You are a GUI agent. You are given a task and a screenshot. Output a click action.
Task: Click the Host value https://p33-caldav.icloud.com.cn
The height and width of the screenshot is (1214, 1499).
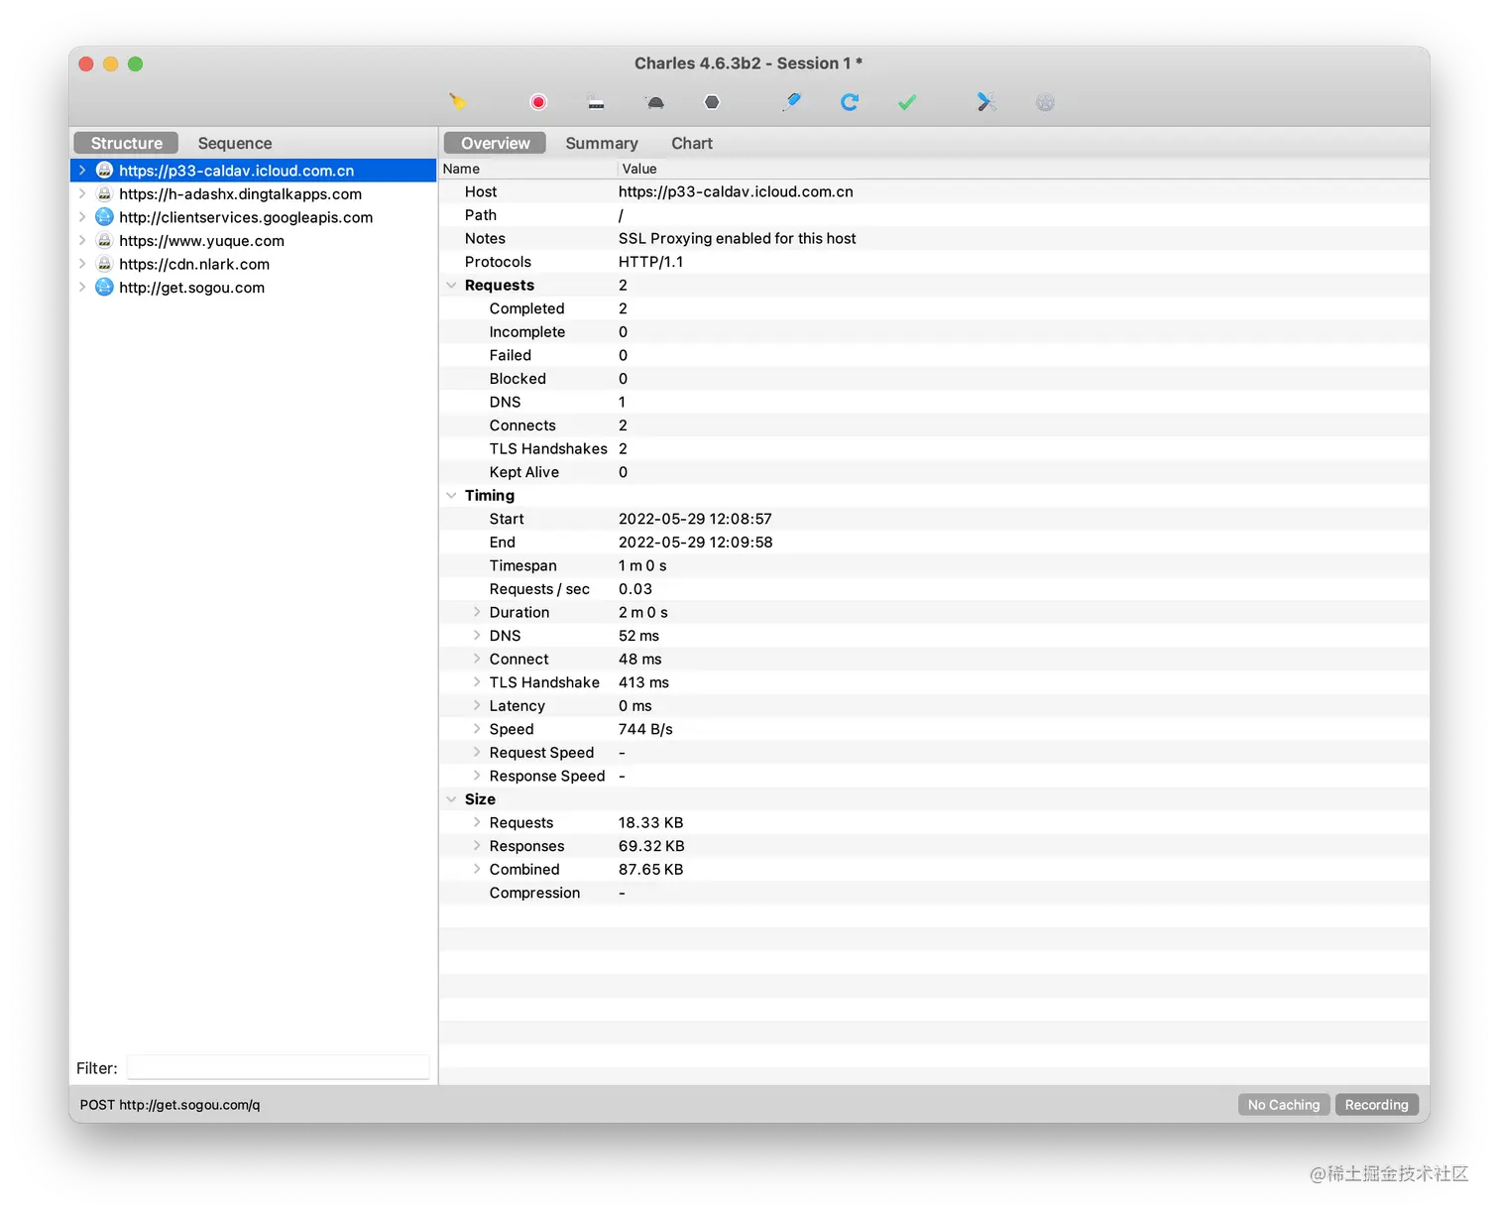pyautogui.click(x=736, y=191)
